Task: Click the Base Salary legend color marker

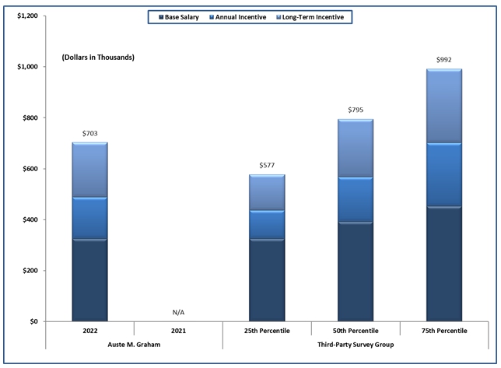Action: [x=159, y=16]
